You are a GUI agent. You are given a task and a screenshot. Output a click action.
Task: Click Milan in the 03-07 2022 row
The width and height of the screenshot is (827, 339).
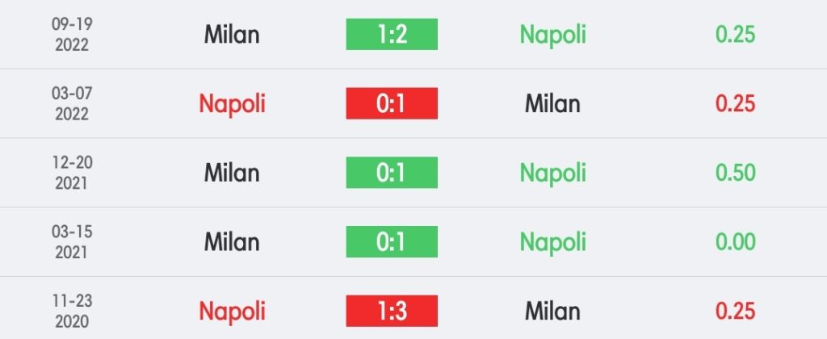552,104
